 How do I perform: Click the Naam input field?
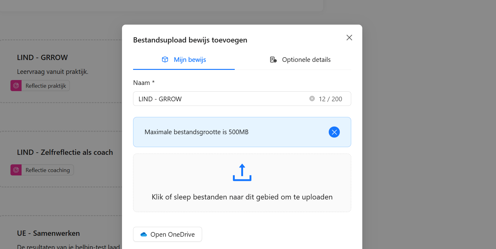coord(242,99)
